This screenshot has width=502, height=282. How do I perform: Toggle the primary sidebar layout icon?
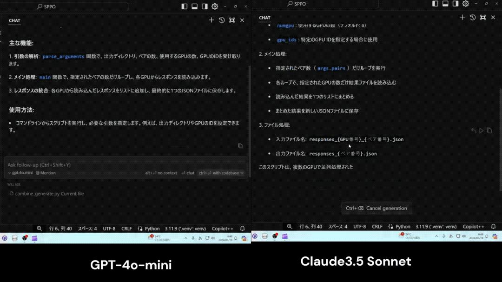click(184, 7)
